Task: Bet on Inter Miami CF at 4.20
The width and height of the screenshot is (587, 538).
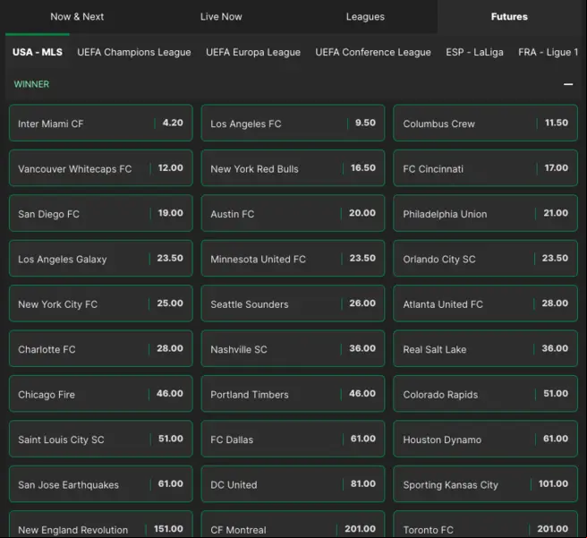Action: (x=101, y=124)
